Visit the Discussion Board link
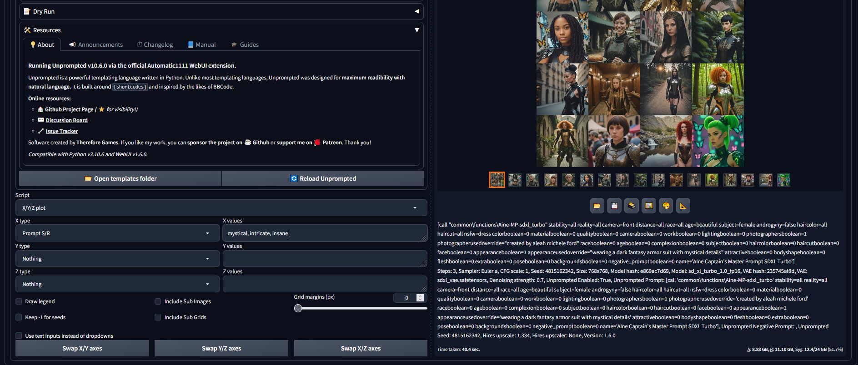The height and width of the screenshot is (365, 858). [67, 120]
